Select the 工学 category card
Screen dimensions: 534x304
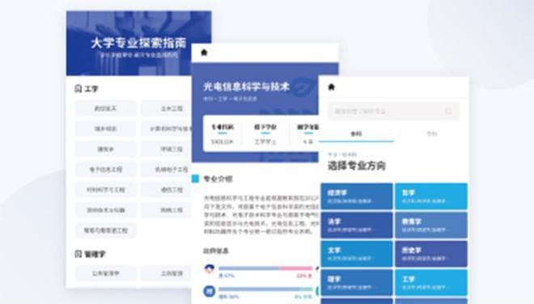[x=431, y=282]
